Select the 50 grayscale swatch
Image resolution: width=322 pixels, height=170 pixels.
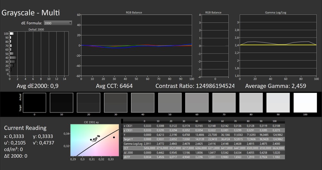click(x=170, y=103)
